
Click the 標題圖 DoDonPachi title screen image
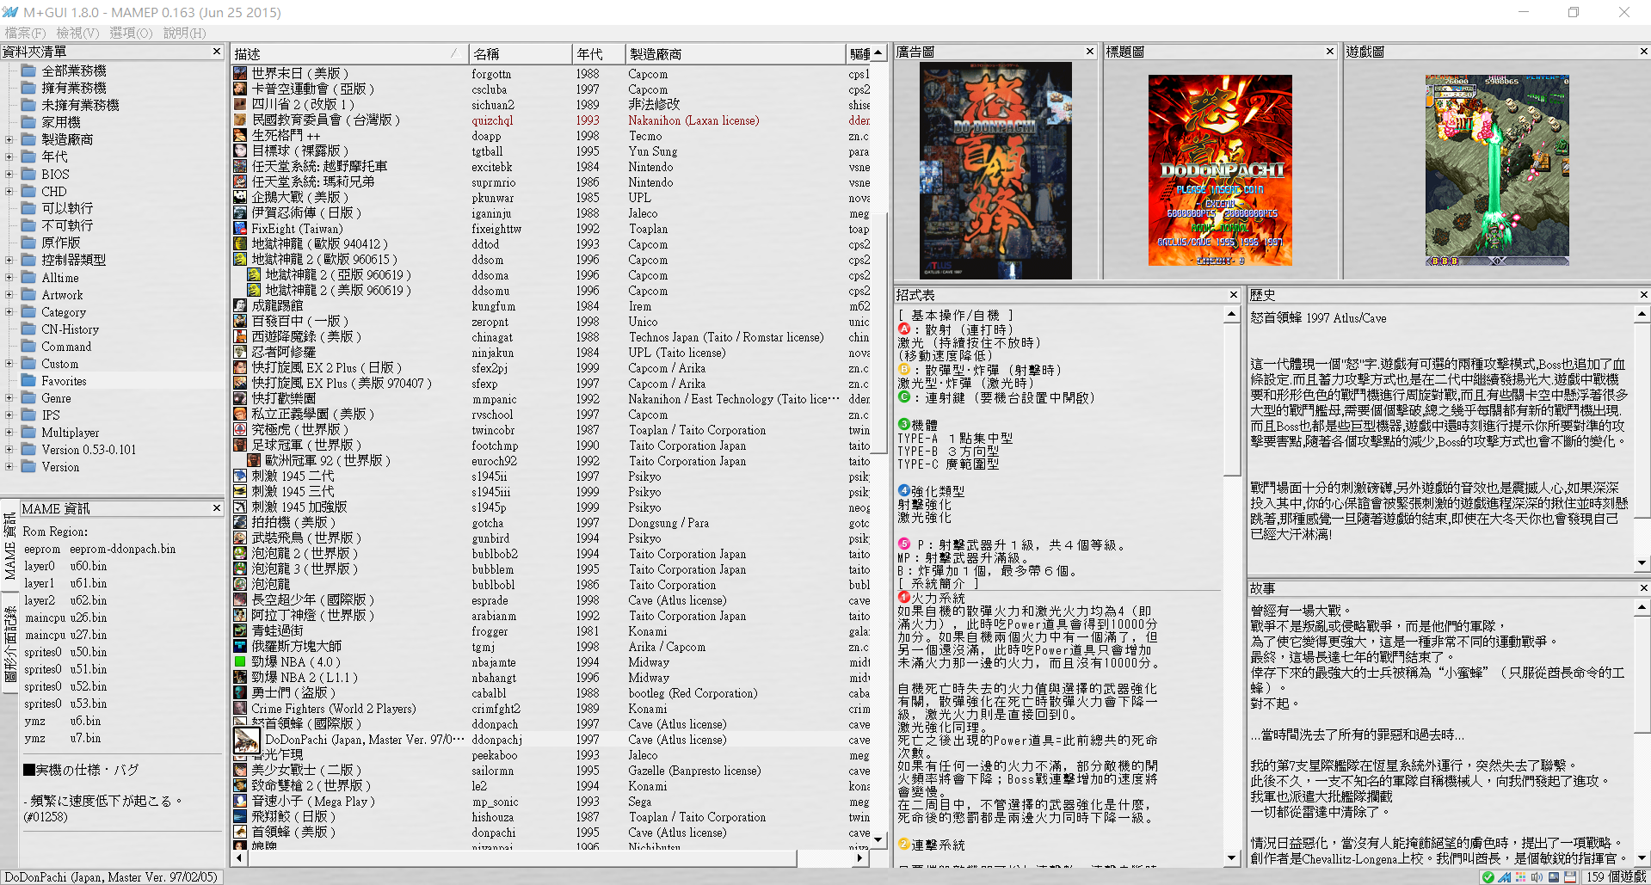coord(1220,170)
